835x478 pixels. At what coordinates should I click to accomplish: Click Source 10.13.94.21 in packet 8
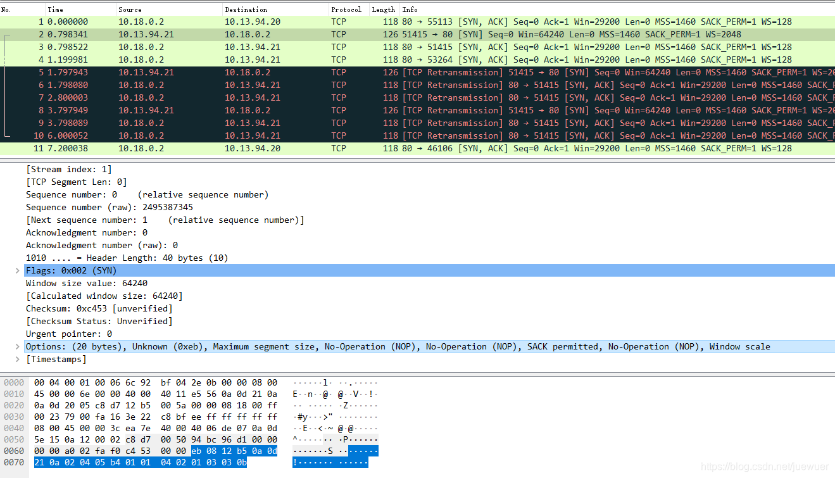click(x=146, y=110)
